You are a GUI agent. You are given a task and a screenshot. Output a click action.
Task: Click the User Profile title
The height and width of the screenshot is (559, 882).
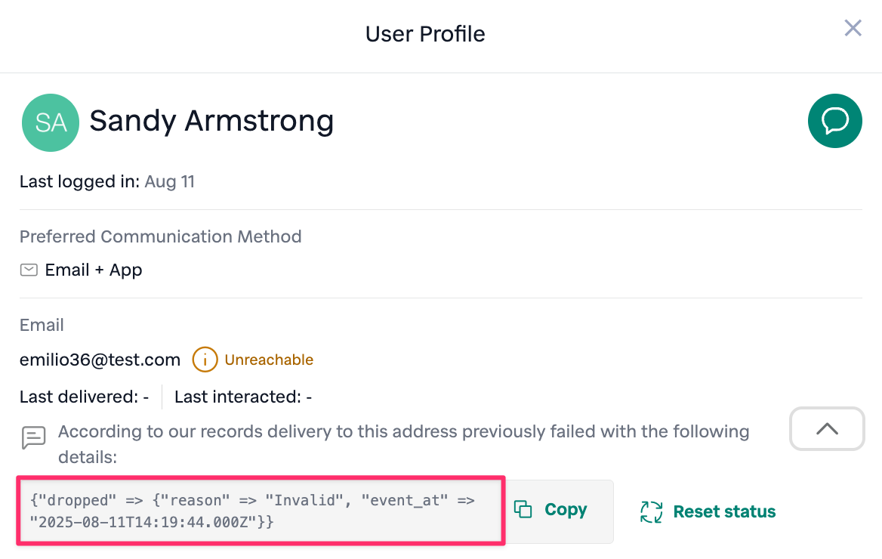(425, 34)
